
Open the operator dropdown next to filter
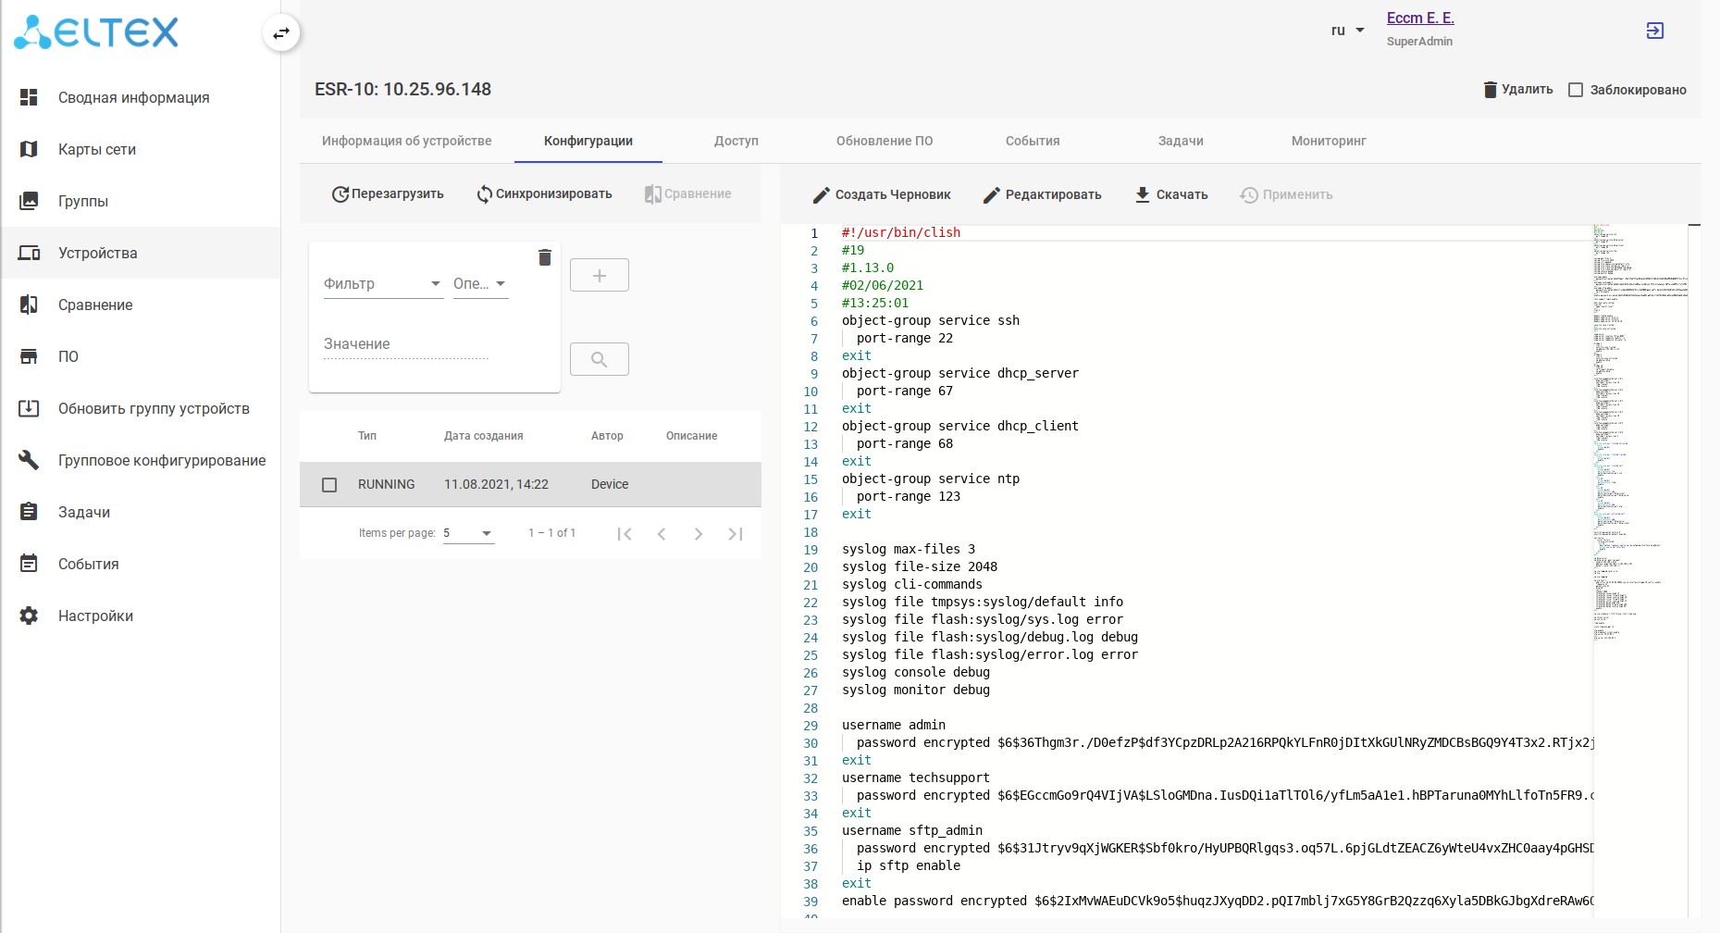(x=479, y=284)
